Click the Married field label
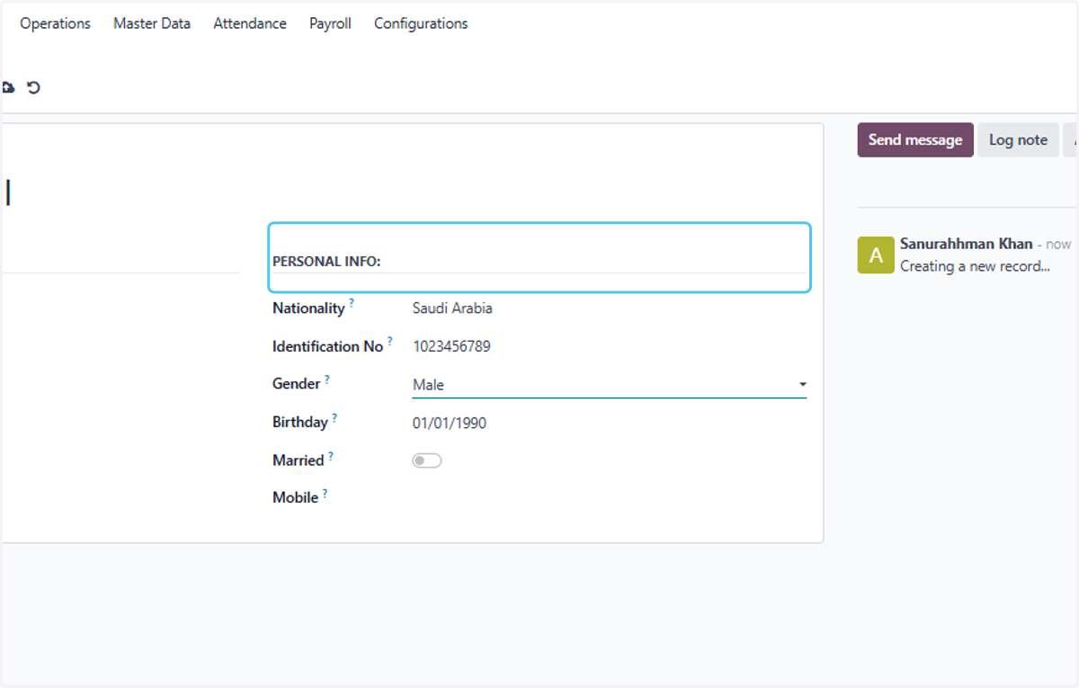 coord(298,460)
